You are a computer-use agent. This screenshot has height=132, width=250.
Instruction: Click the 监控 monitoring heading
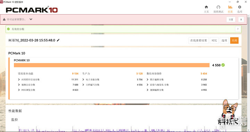[x=15, y=120]
